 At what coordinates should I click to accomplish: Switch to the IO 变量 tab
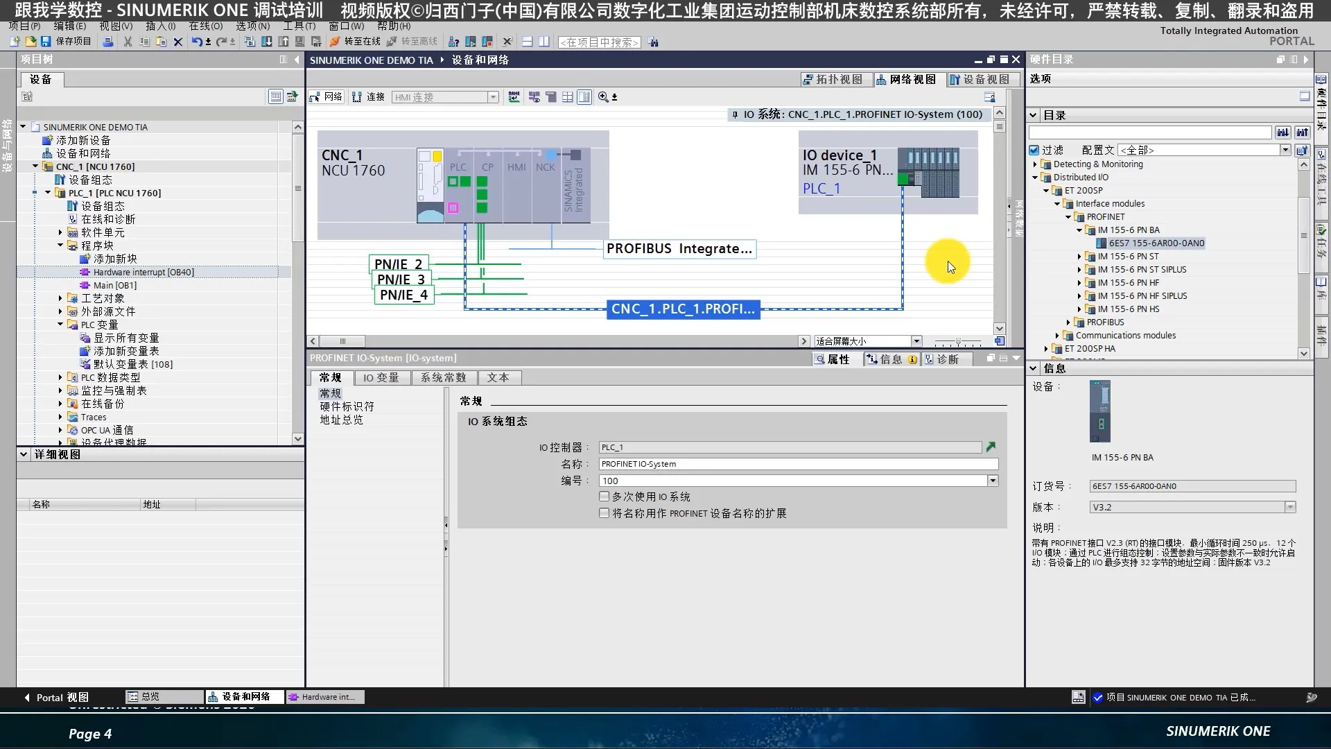coord(382,377)
